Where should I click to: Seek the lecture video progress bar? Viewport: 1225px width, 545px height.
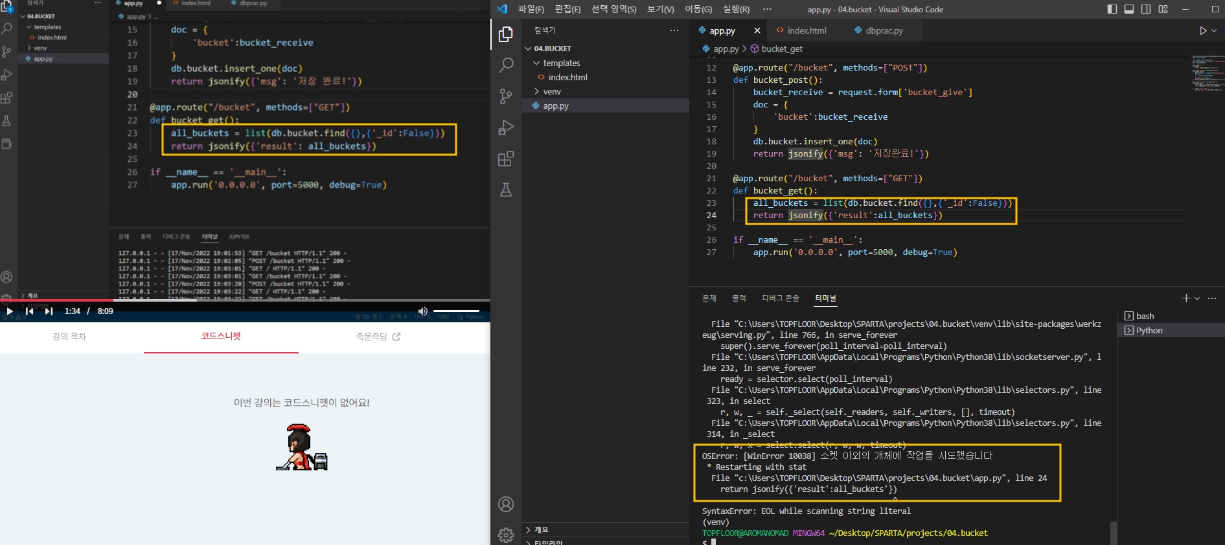[245, 300]
